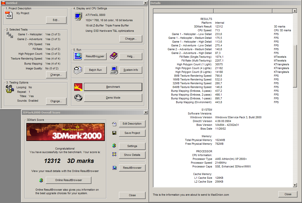Click the Help book question mark icon
Screen dimensions: 302x203
coord(114,56)
